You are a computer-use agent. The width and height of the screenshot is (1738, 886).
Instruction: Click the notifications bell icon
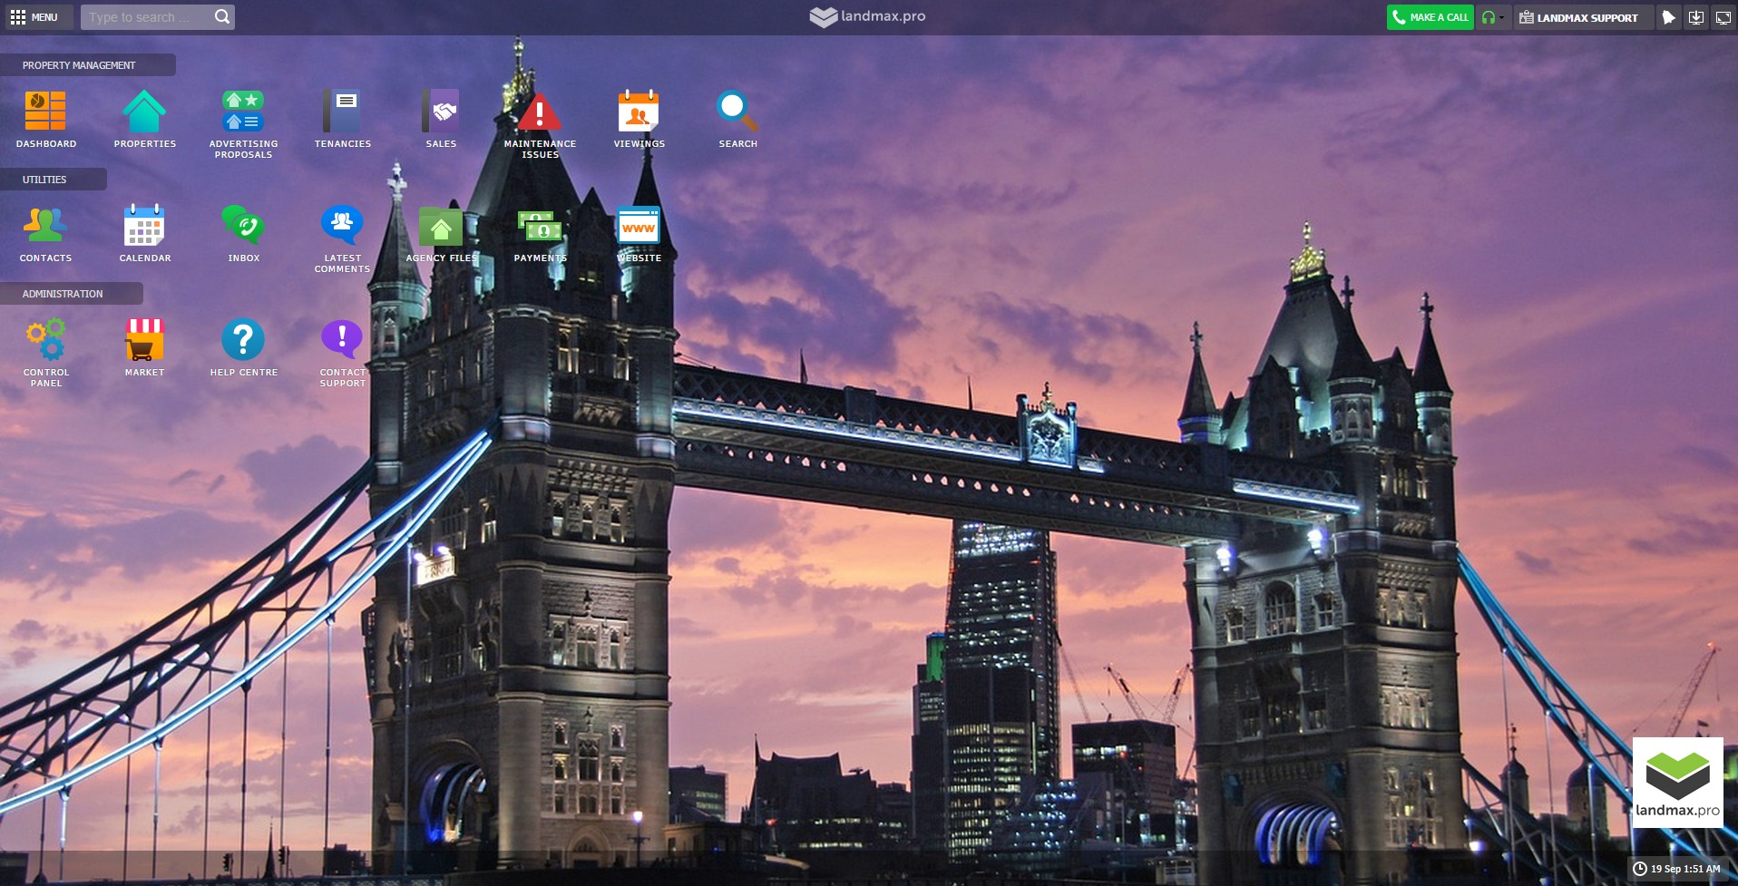coord(1668,17)
